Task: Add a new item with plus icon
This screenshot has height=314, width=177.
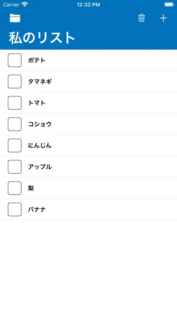Action: point(163,18)
